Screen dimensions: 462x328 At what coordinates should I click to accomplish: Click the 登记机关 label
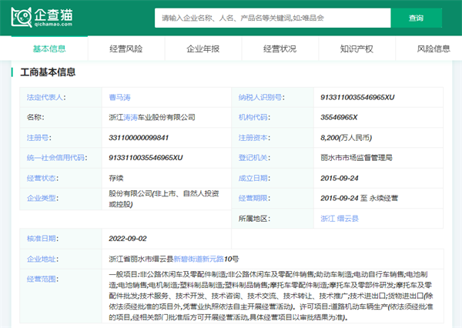click(254, 158)
